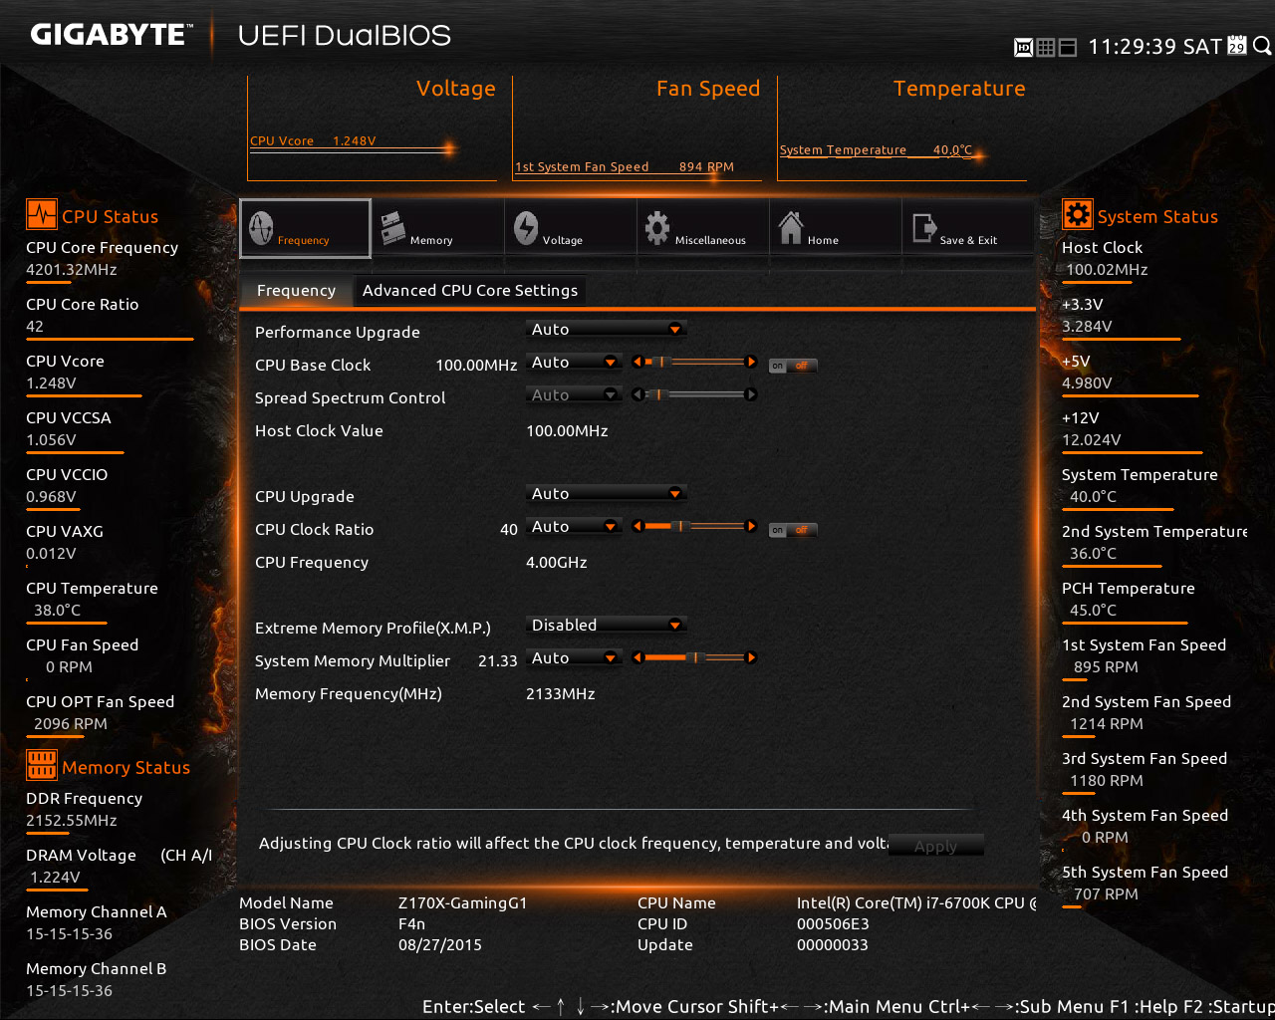Open the calendar date icon
Viewport: 1275px width, 1020px height.
pyautogui.click(x=1237, y=46)
